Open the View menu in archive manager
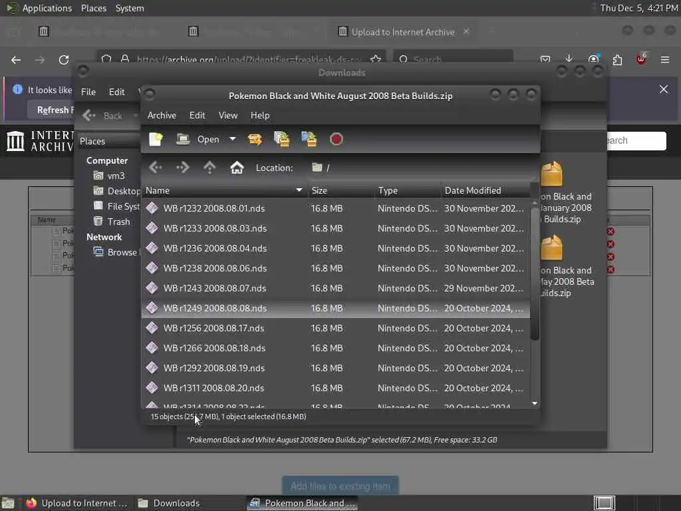This screenshot has height=511, width=681. [228, 116]
